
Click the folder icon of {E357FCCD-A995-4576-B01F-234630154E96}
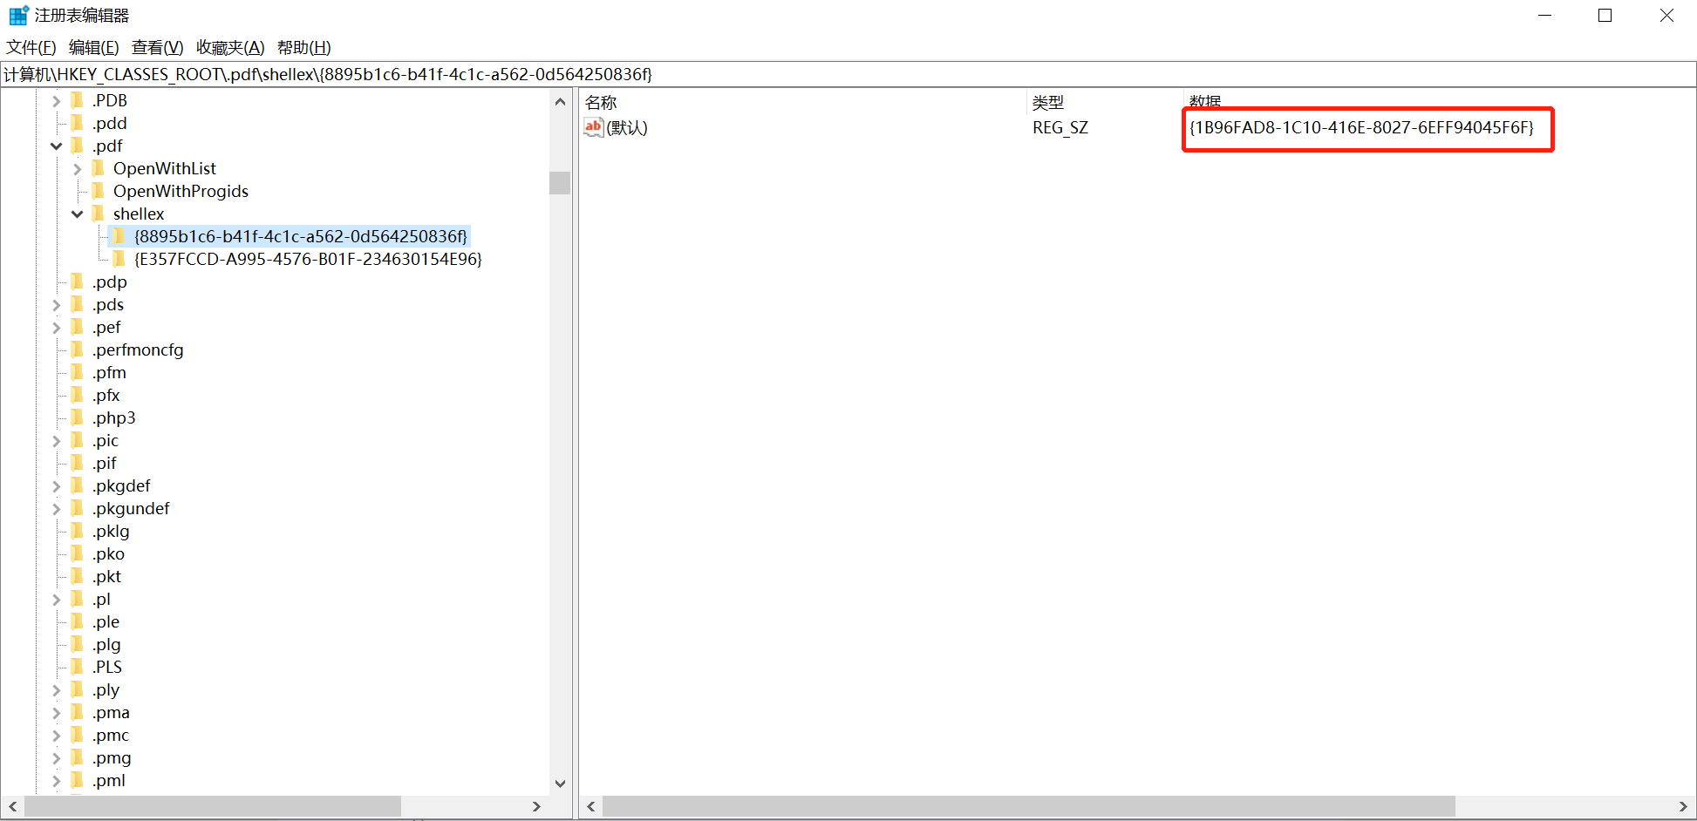119,258
